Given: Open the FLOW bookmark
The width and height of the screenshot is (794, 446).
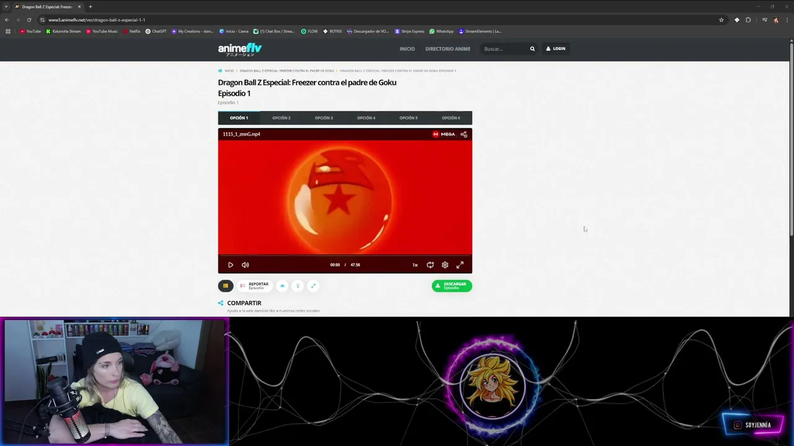Looking at the screenshot, I should click(310, 31).
